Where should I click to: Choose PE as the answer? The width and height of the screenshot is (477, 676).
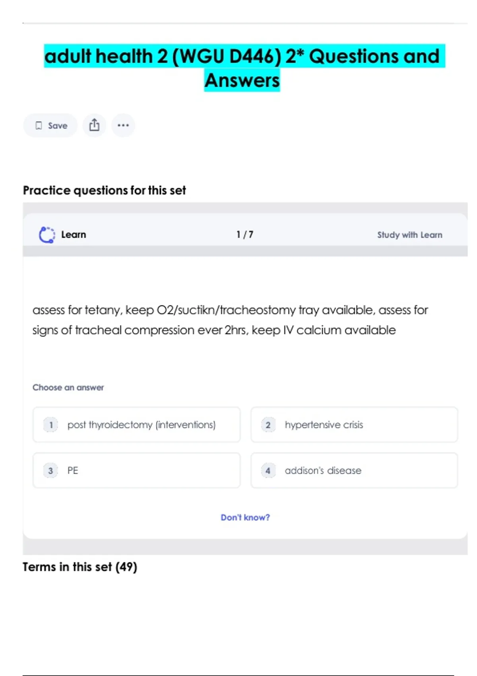point(73,470)
